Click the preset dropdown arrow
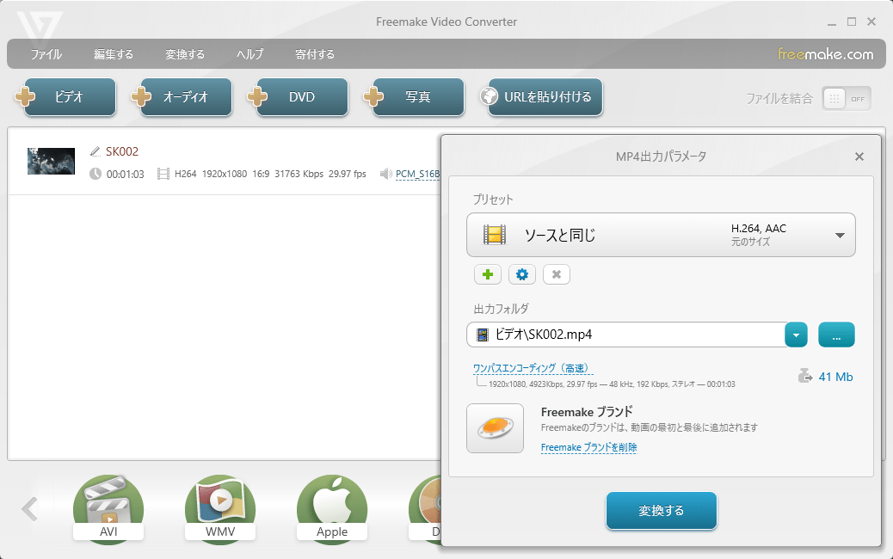893x559 pixels. click(x=840, y=236)
